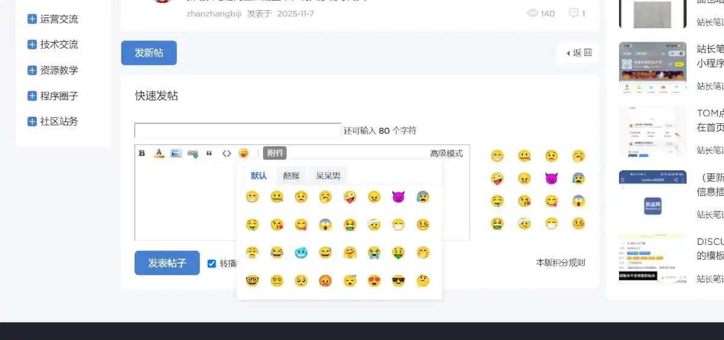Open thumbnail beside (更新 article
724x340 pixels.
pos(653,195)
